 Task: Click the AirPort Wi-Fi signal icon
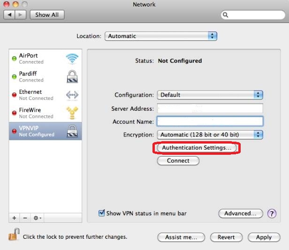tap(72, 59)
